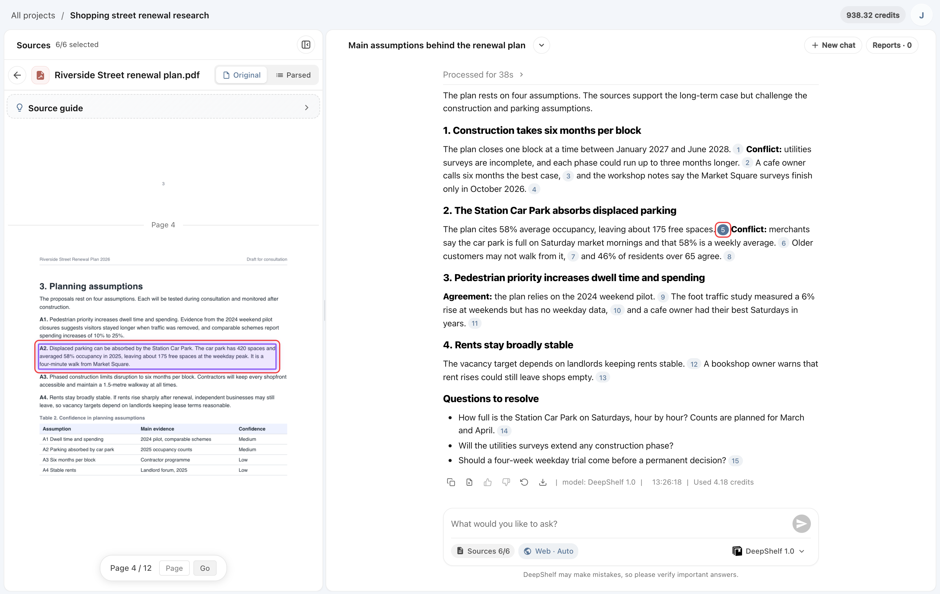940x594 pixels.
Task: Open chat title dropdown
Action: (541, 45)
